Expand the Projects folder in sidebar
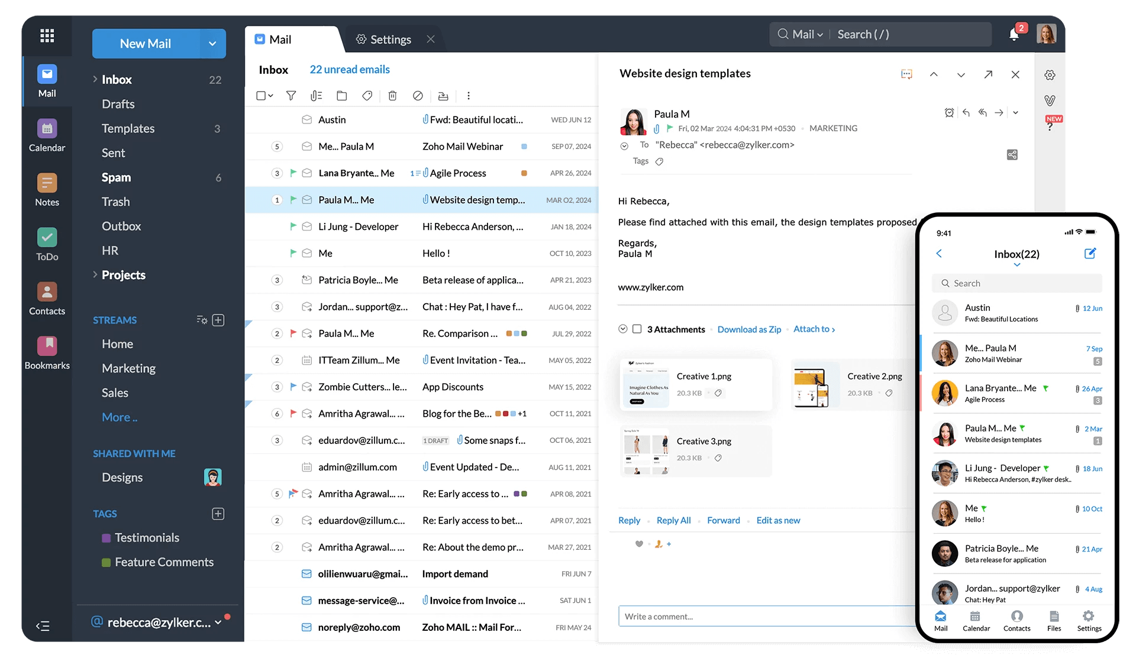Image resolution: width=1136 pixels, height=658 pixels. coord(95,273)
